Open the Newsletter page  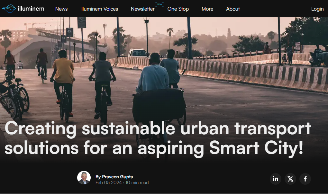pyautogui.click(x=142, y=9)
